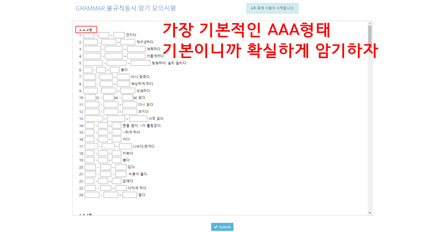Screen dimensions: 442x232
Task: Click the exam countdown notice badge
Action: 272,8
